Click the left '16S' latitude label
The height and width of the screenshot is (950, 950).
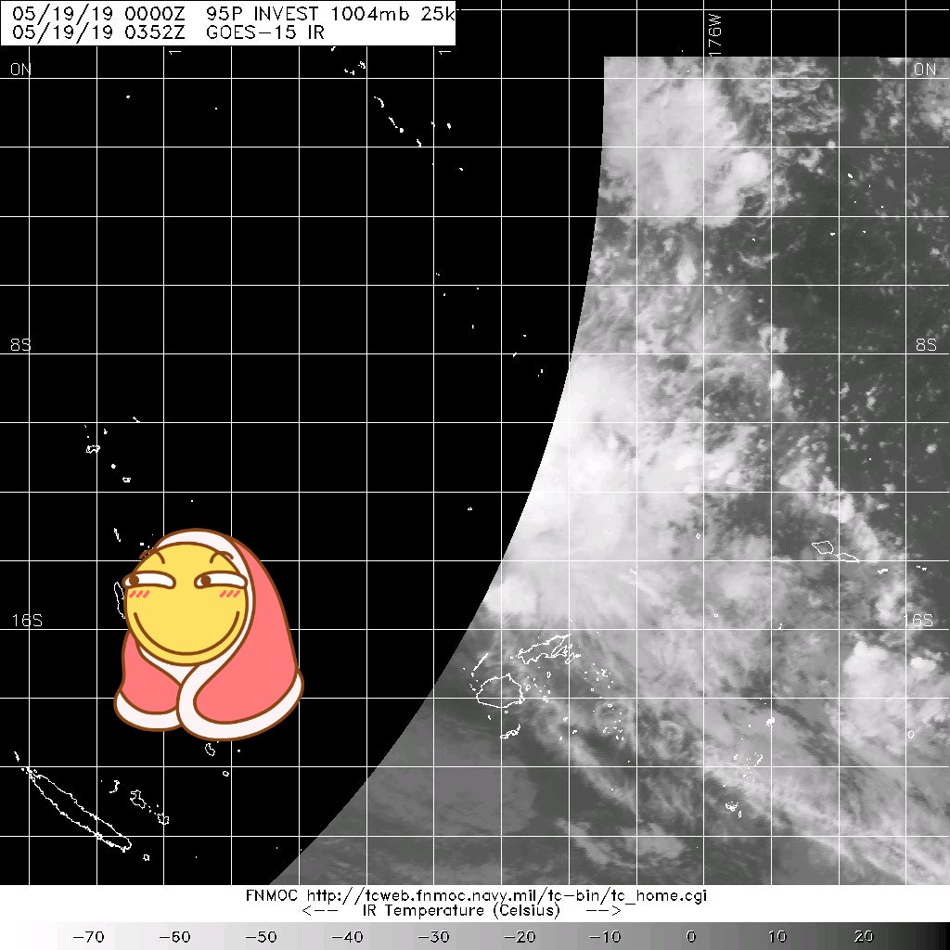tap(27, 621)
